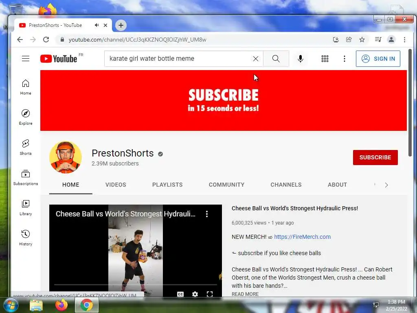Click the 6,000,325 views text
The image size is (417, 313).
(x=249, y=223)
